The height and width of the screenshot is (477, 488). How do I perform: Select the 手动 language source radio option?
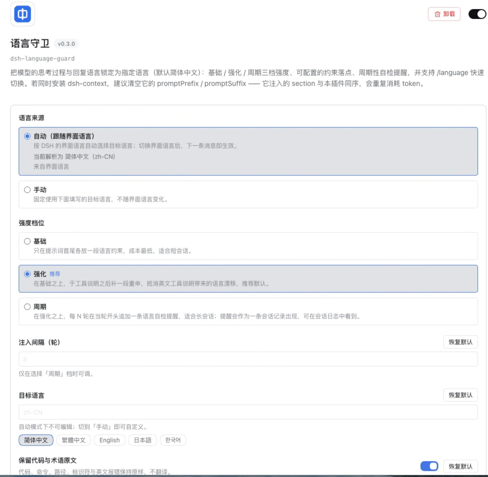click(x=27, y=190)
